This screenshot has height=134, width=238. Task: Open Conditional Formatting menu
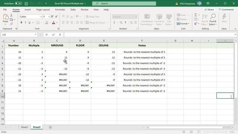(147, 20)
